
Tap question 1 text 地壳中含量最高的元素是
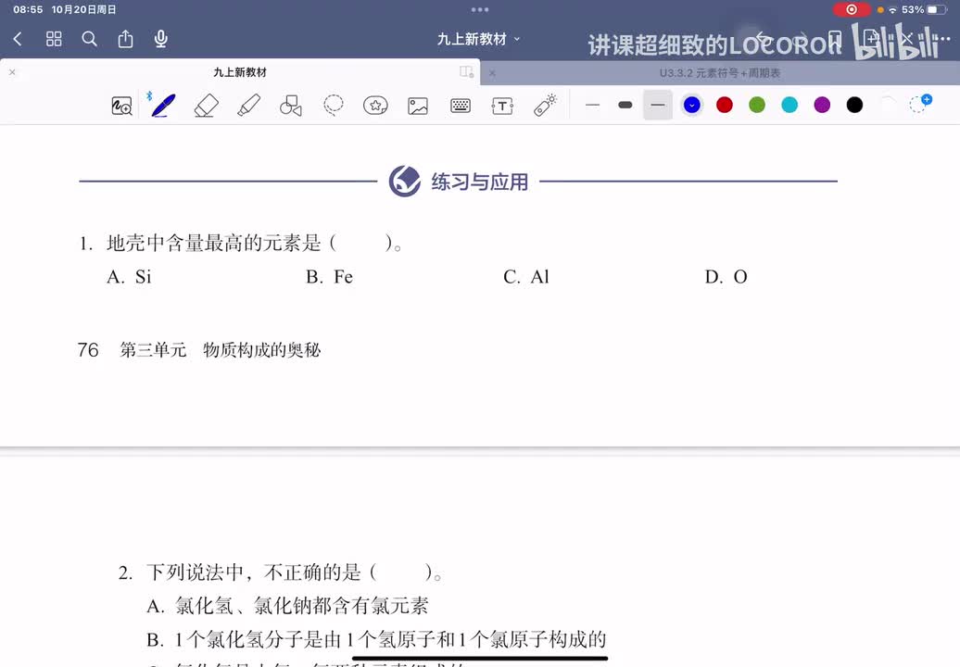pos(214,243)
